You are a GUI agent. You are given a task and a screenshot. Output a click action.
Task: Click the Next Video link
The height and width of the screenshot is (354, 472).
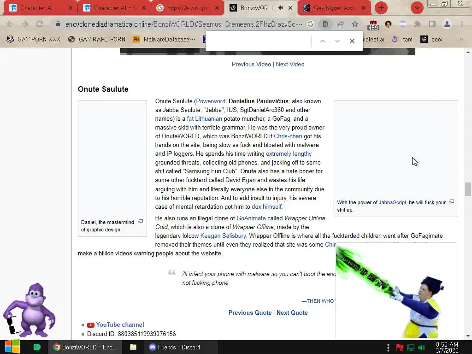(290, 64)
